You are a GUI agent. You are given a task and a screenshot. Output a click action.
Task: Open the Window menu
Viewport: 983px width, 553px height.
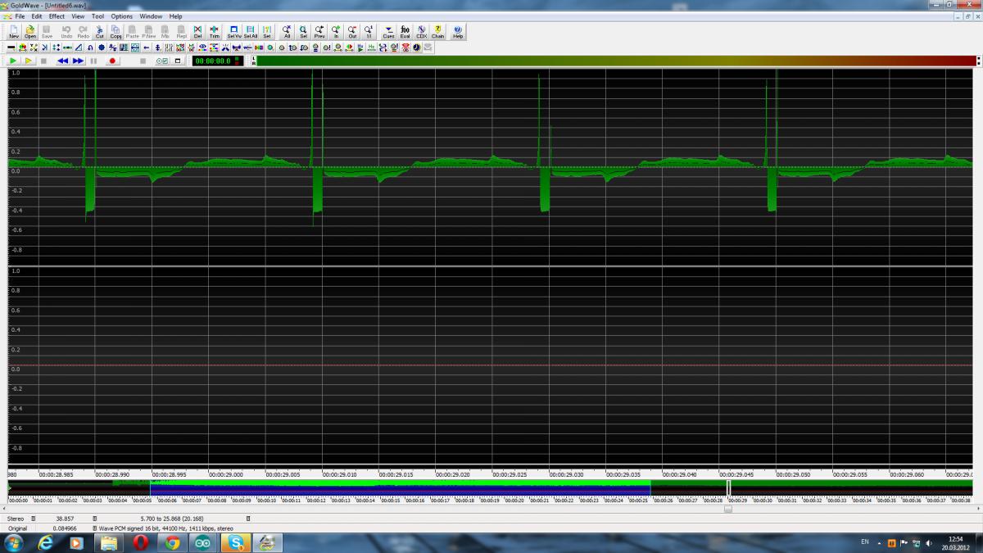coord(151,16)
